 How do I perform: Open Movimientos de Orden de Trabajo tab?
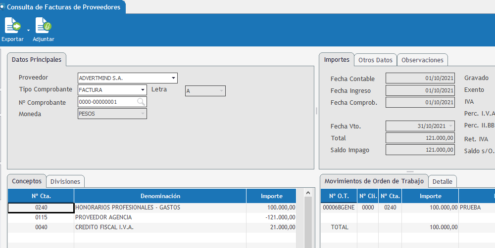click(374, 181)
